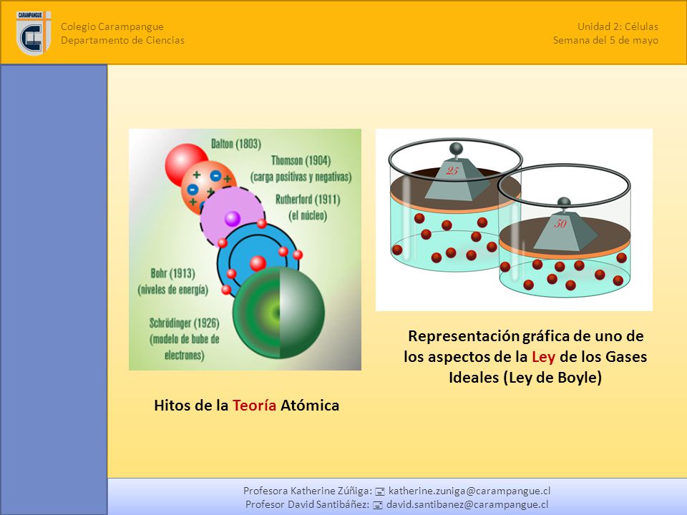Click the green Schrödinger electron cloud sphere
This screenshot has width=687, height=515.
coord(279,313)
